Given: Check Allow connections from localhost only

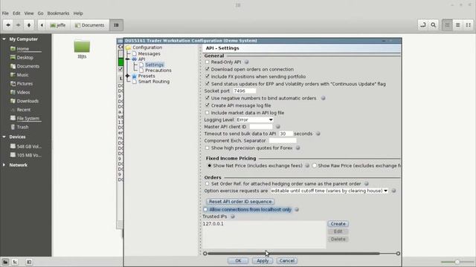Looking at the screenshot, I should click(205, 209).
